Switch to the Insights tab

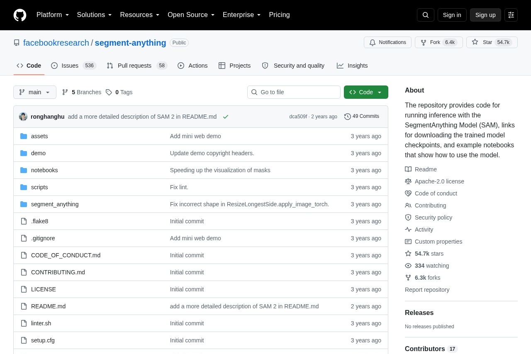coord(352,66)
